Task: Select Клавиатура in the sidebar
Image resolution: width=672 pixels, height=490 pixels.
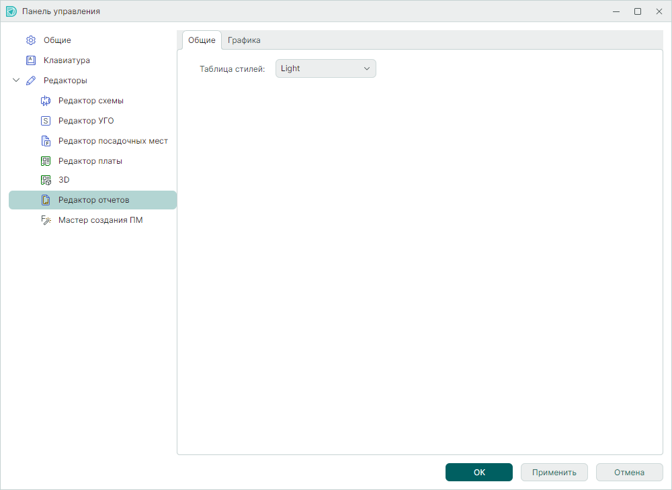Action: click(67, 60)
